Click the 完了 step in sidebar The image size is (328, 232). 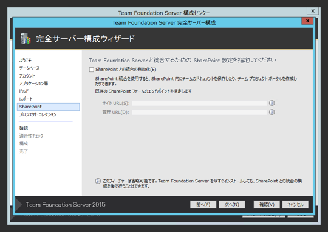coord(24,151)
